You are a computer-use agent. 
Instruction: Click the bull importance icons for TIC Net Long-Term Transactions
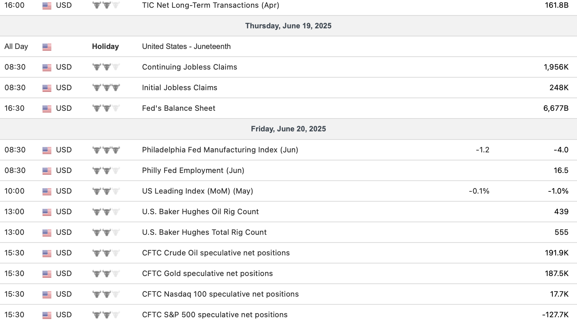click(x=106, y=5)
